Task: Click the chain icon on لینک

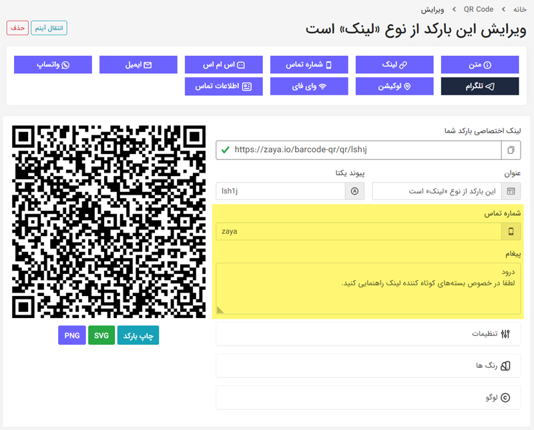Action: [x=403, y=65]
